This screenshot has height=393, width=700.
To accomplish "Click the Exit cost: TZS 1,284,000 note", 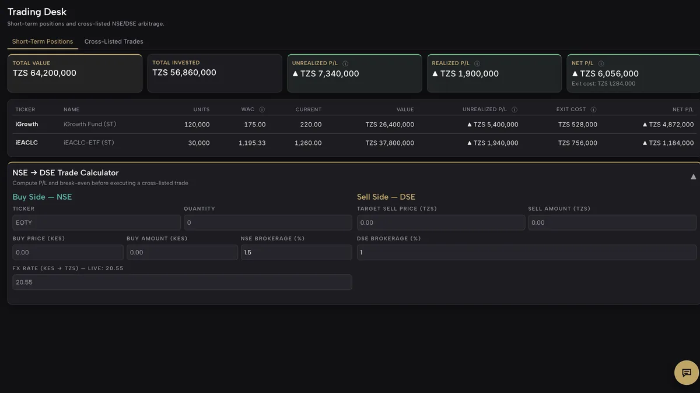I will (x=604, y=84).
